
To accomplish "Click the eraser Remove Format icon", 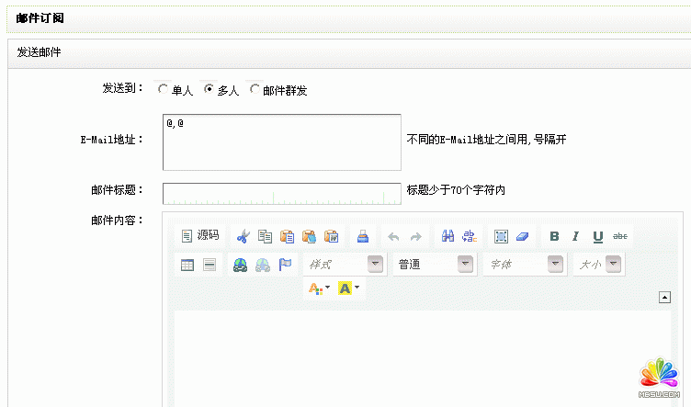I will point(522,236).
